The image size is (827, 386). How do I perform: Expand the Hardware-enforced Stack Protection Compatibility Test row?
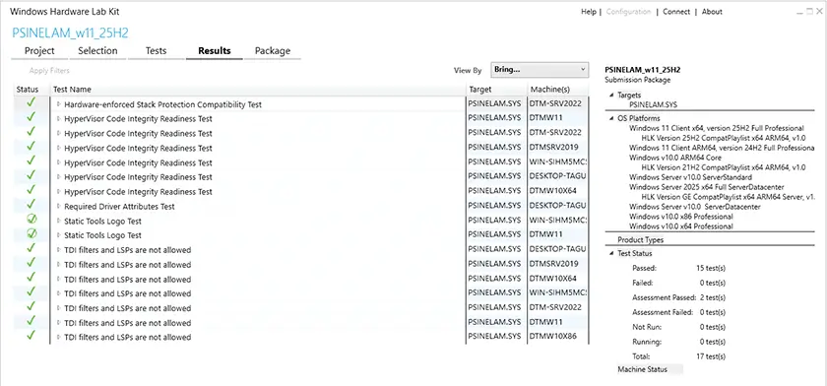[x=58, y=104]
